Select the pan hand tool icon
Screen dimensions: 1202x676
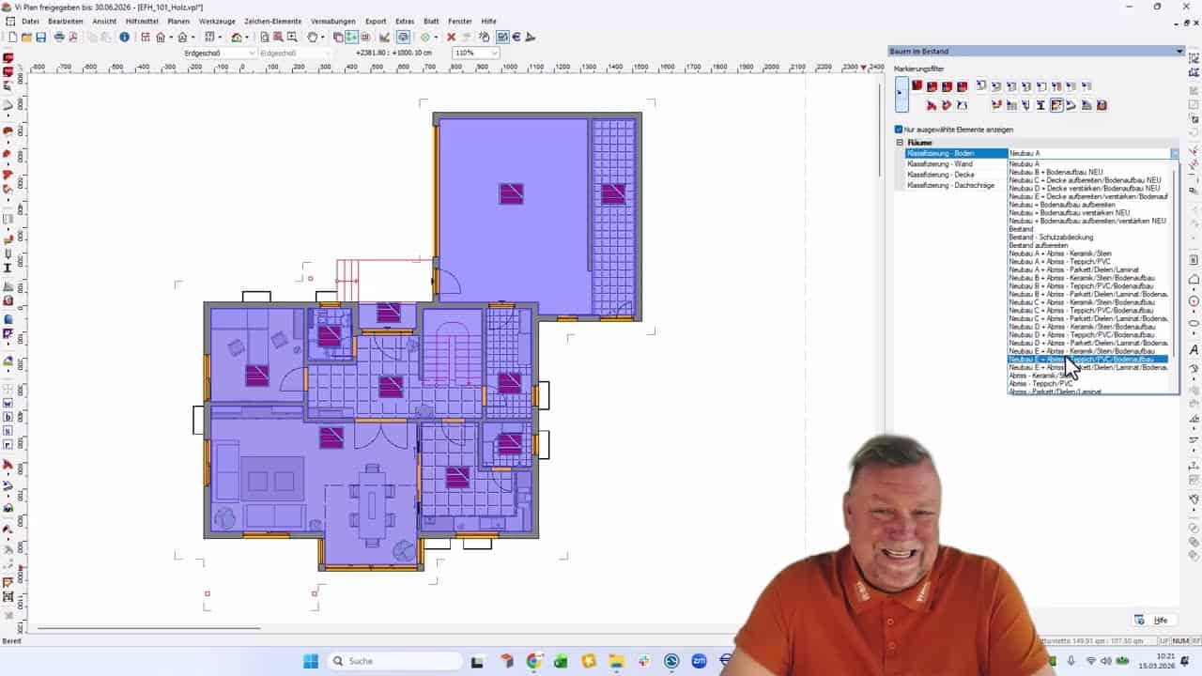313,38
